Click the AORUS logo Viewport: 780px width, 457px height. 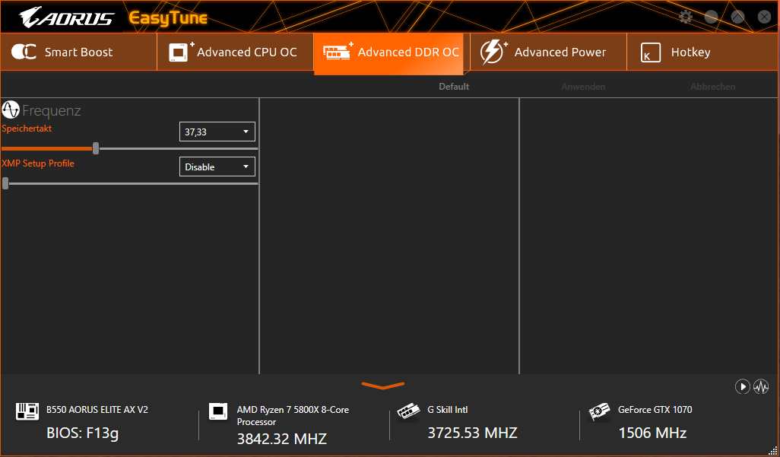pos(66,18)
